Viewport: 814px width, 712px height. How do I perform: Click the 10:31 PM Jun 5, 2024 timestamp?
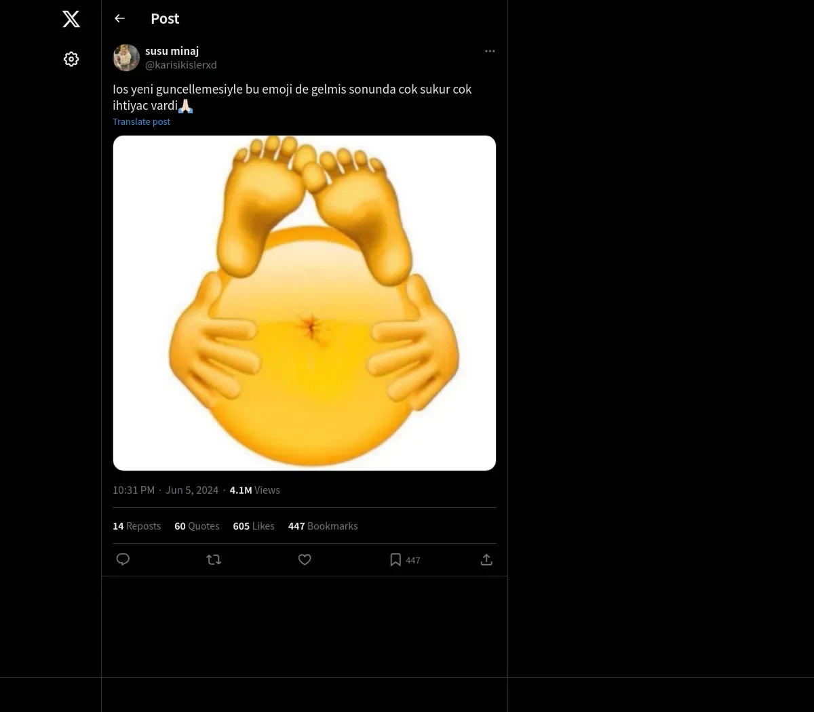[x=166, y=490]
